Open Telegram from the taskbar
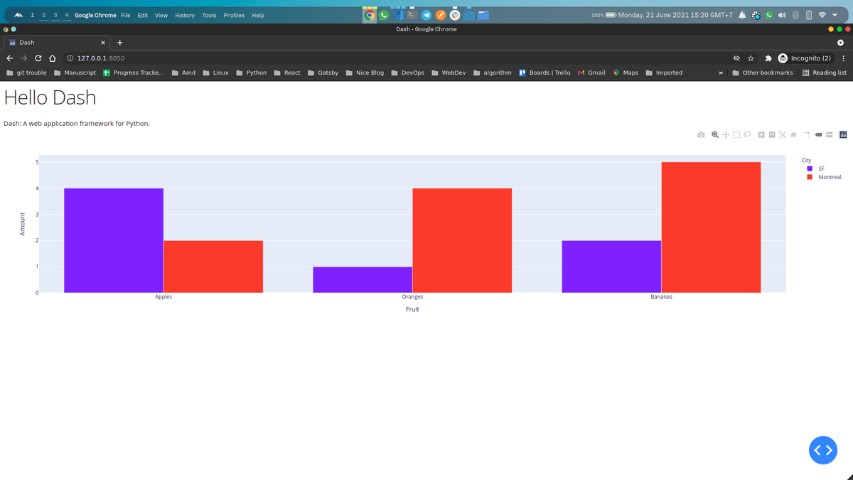853x480 pixels. click(x=427, y=14)
